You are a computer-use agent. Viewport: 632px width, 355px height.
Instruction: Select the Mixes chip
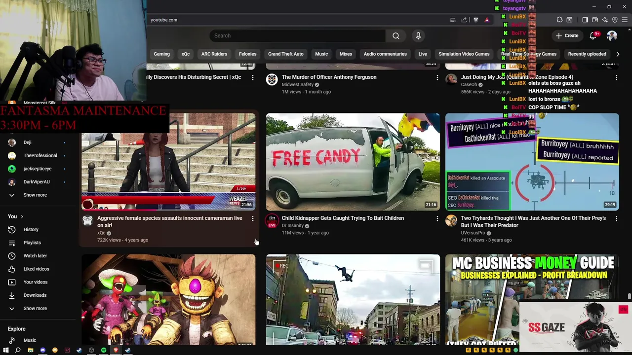(346, 54)
